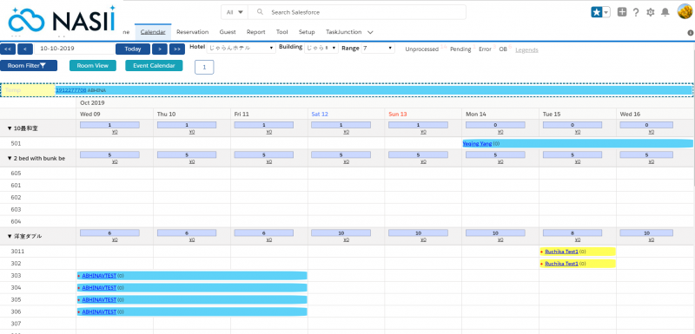Viewport: 695px width, 334px height.
Task: Open the setup gear icon
Action: pos(650,12)
